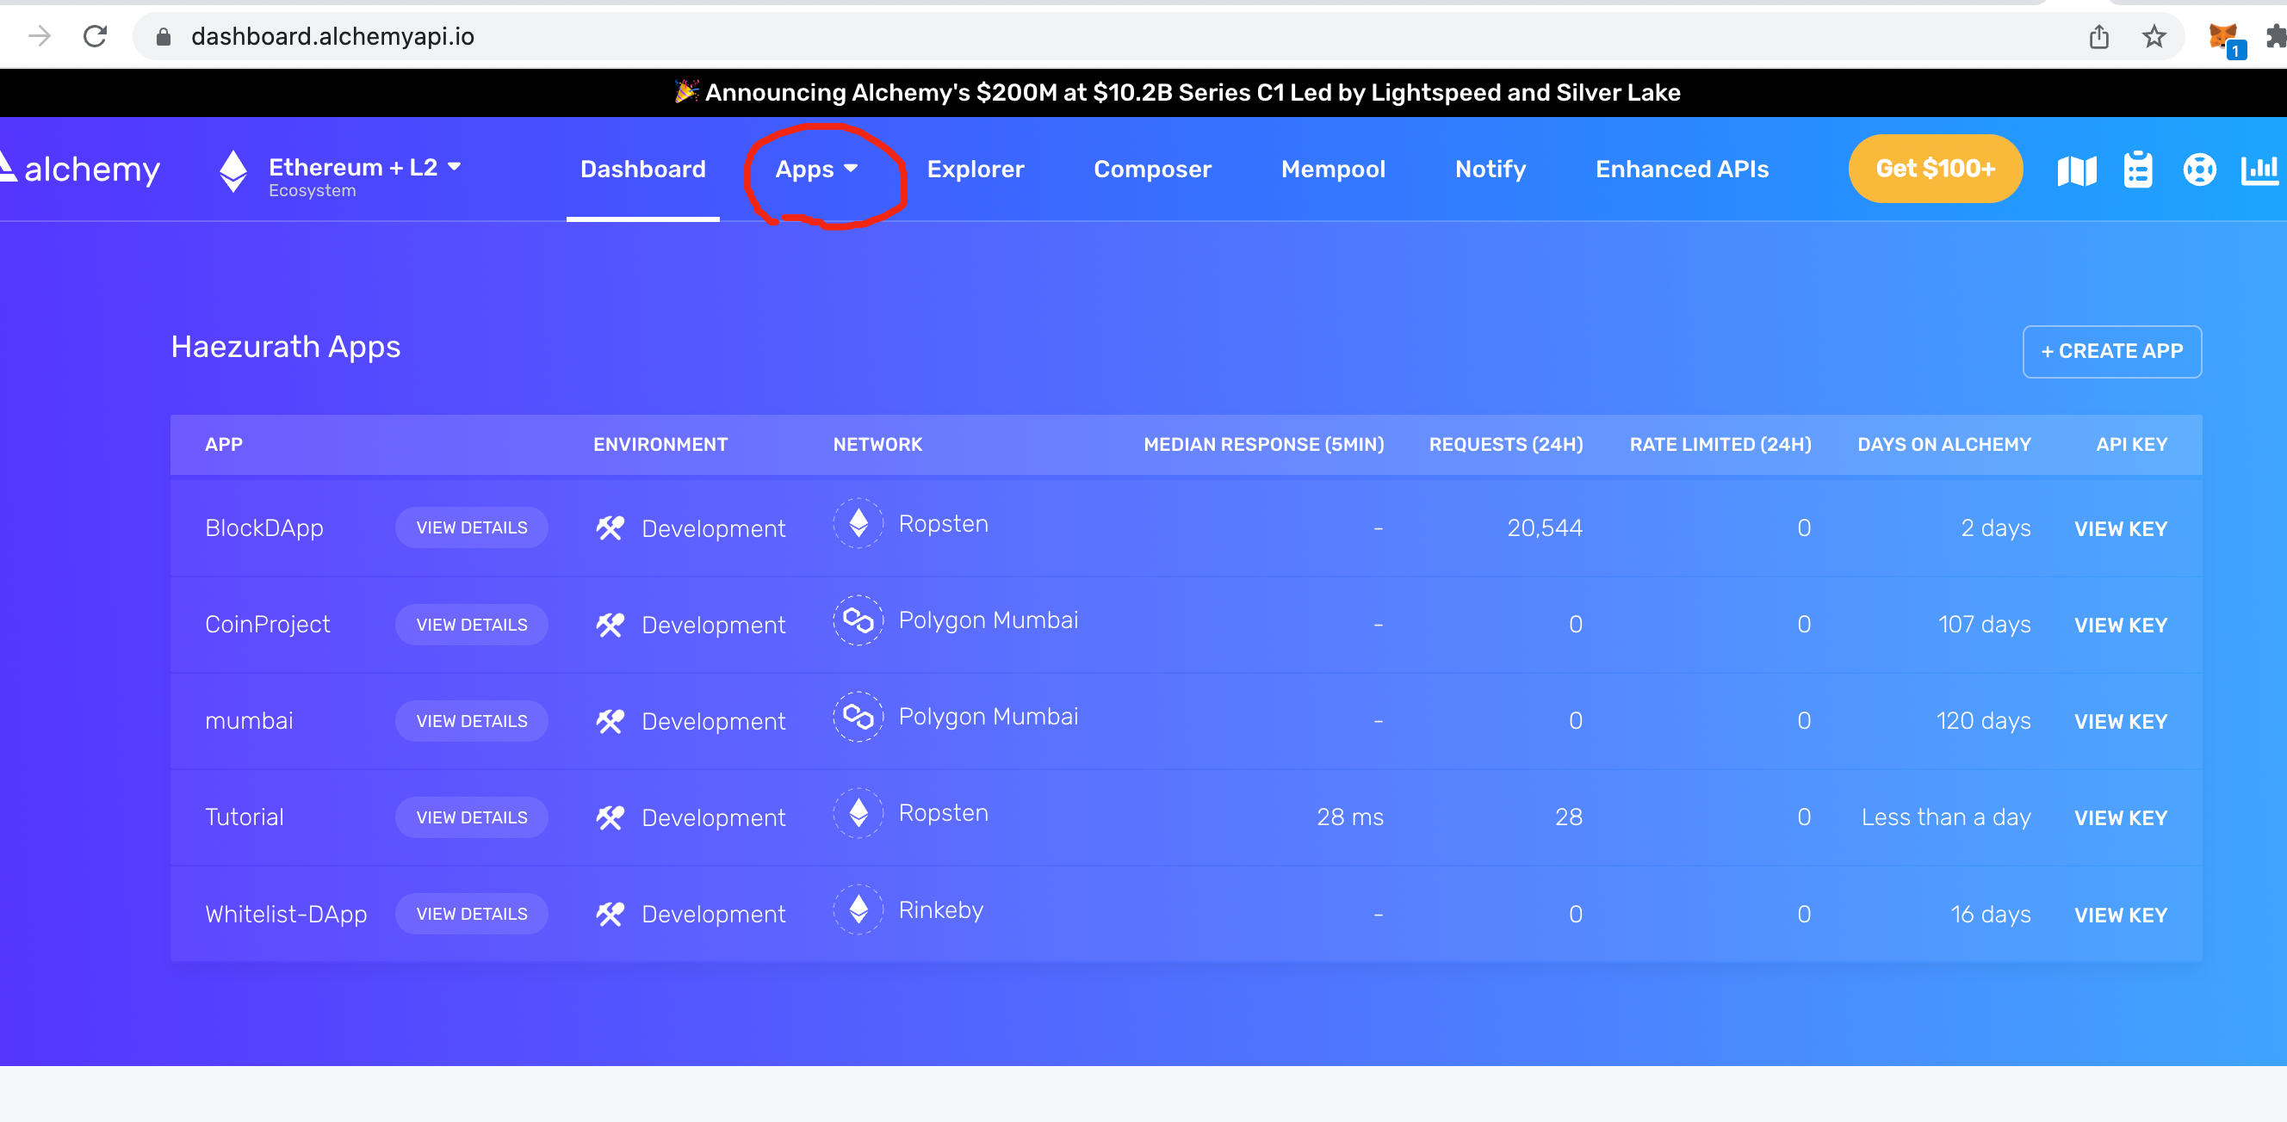Click the browser forward arrow
The image size is (2287, 1122).
(x=39, y=36)
